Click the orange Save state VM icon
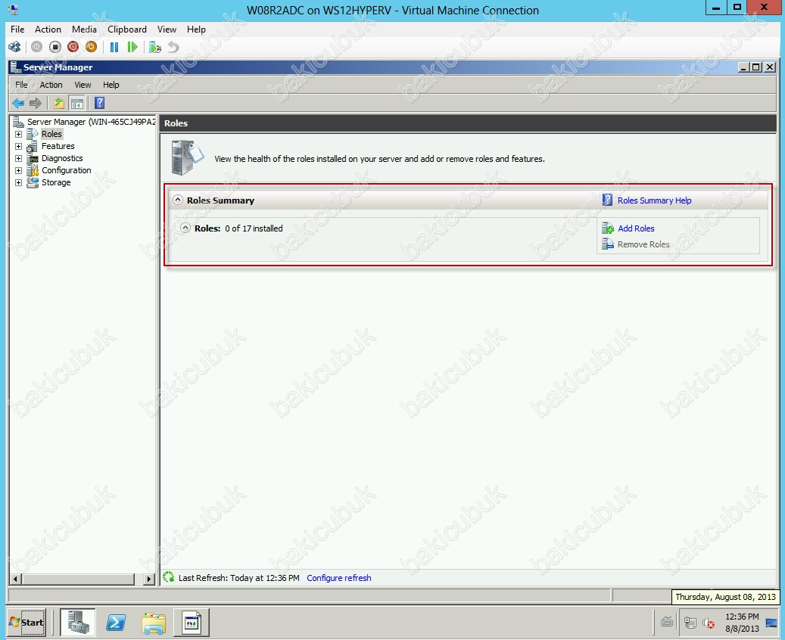The height and width of the screenshot is (640, 785). click(91, 47)
